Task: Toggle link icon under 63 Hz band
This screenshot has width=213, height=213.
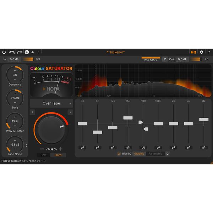Action: click(x=98, y=148)
